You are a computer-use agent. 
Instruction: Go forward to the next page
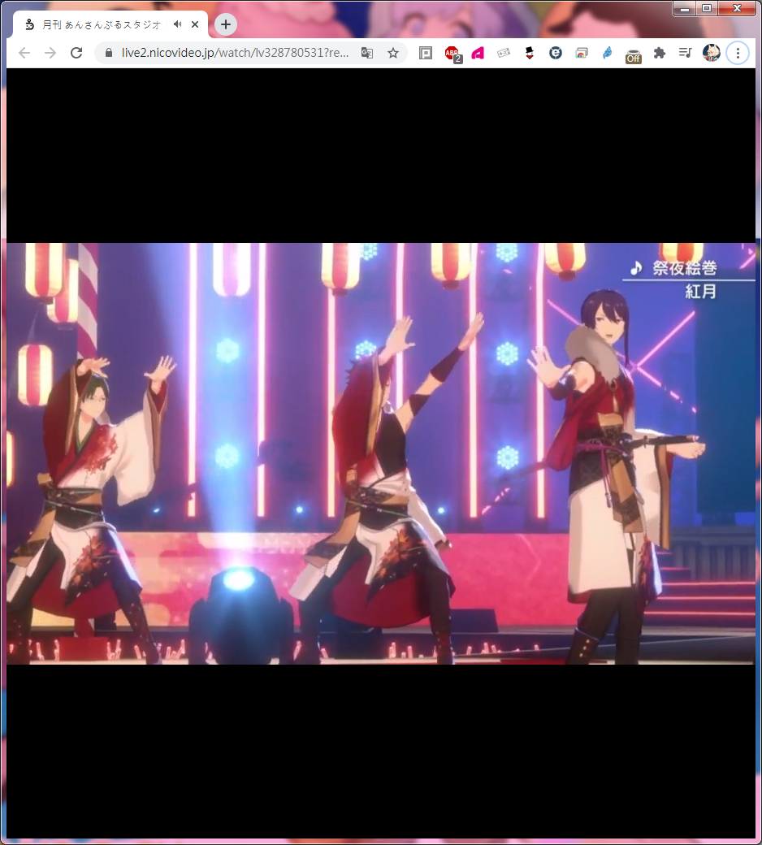coord(50,53)
